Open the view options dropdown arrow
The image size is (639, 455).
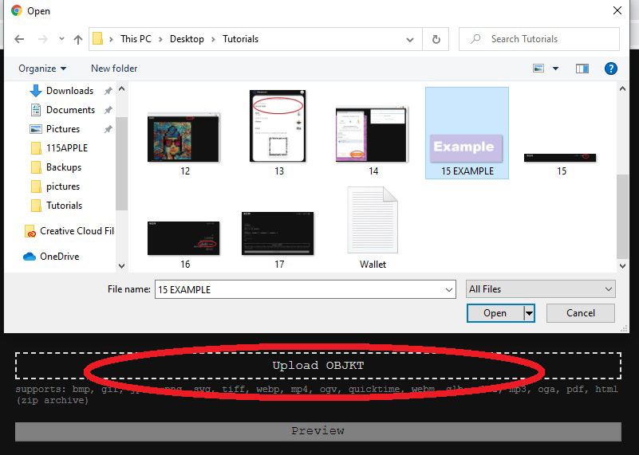coord(556,69)
